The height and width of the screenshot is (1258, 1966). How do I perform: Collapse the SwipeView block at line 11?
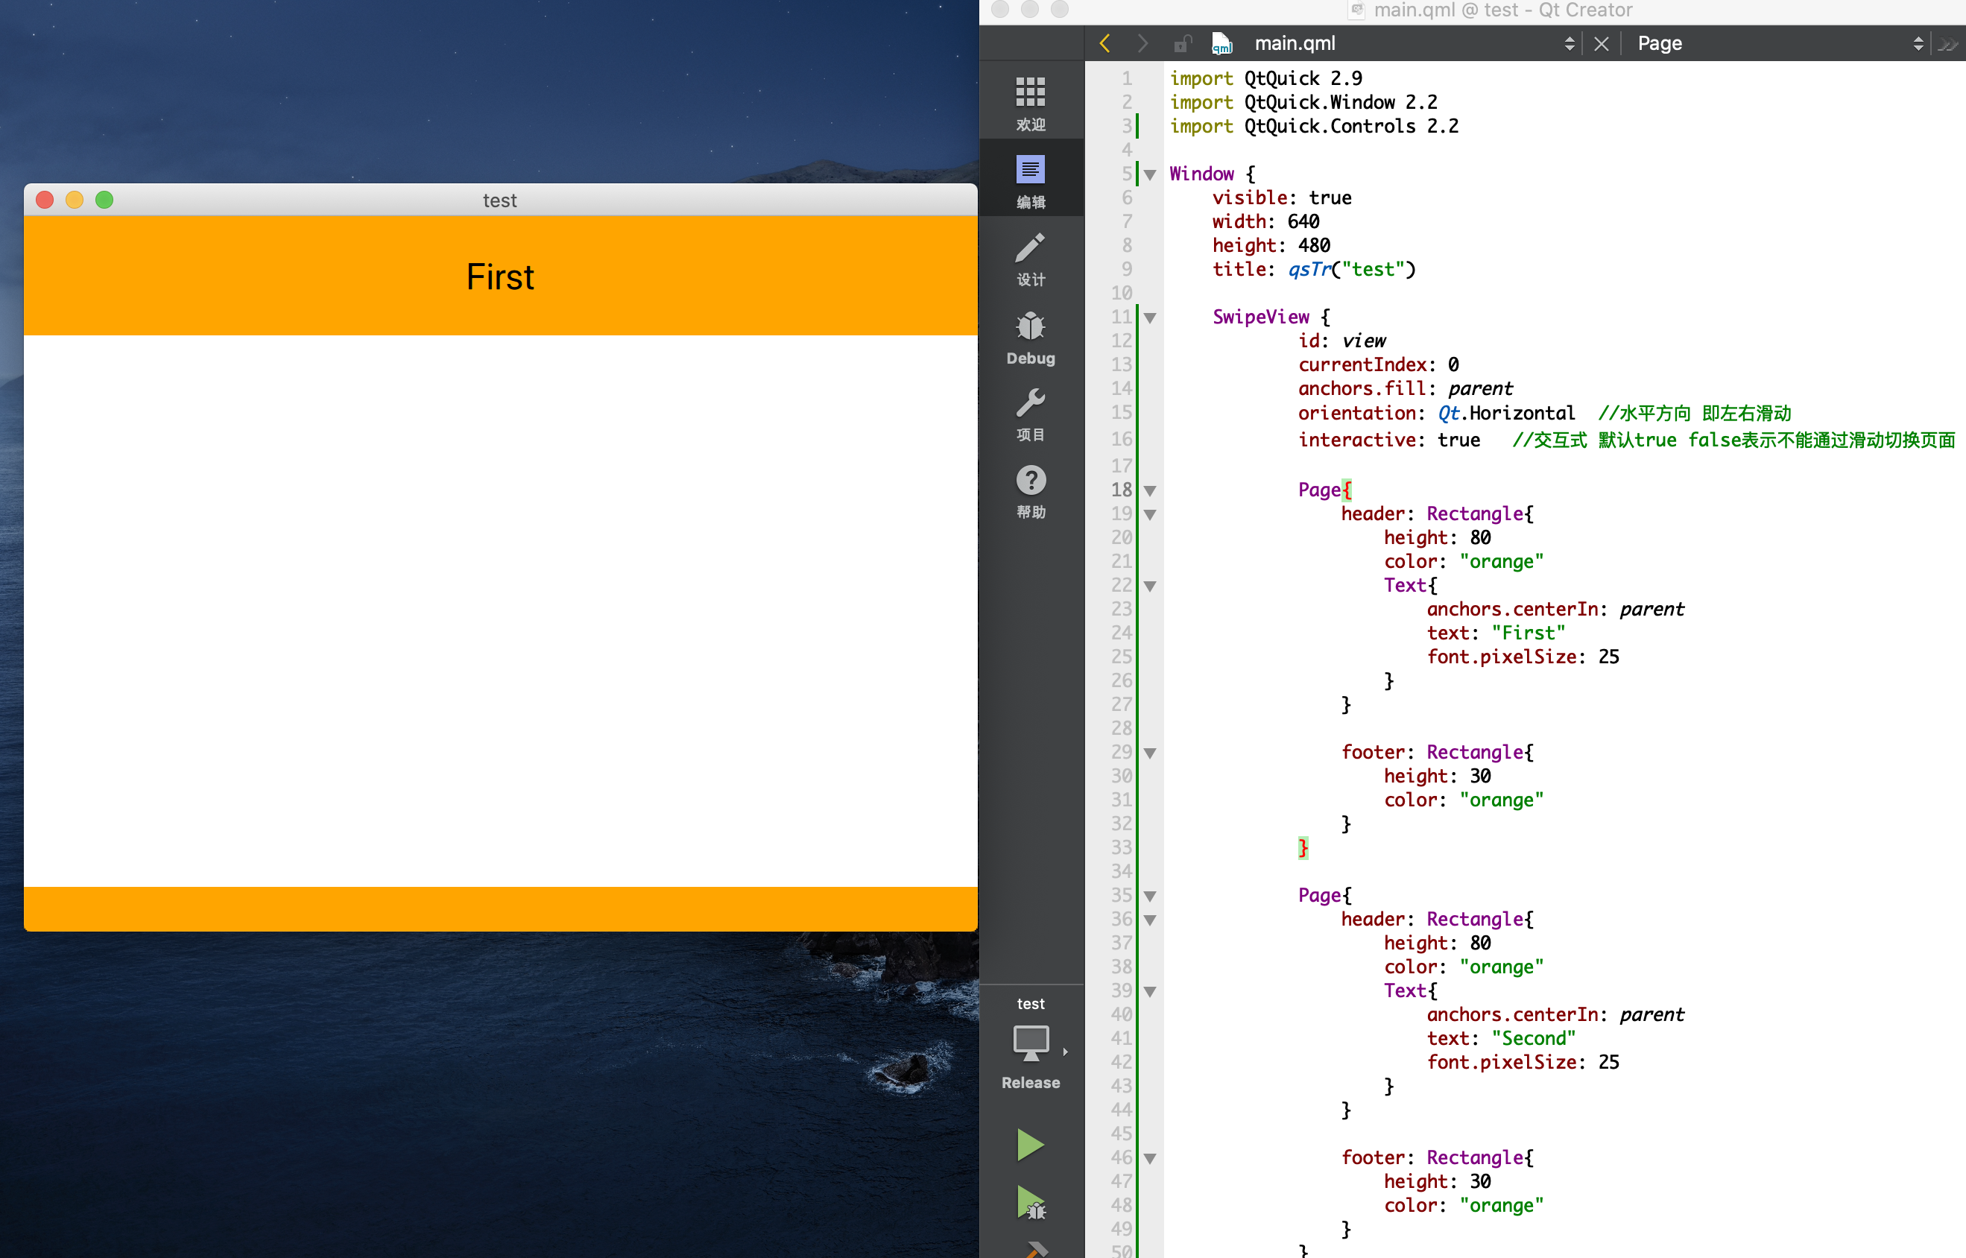click(1150, 317)
